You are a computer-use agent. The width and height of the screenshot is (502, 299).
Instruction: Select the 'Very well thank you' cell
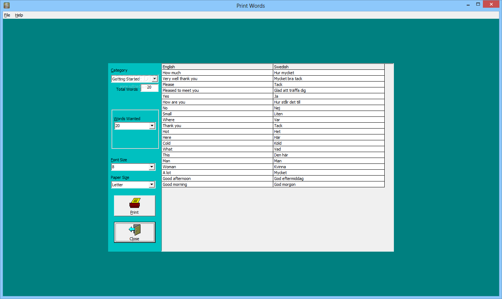click(217, 79)
